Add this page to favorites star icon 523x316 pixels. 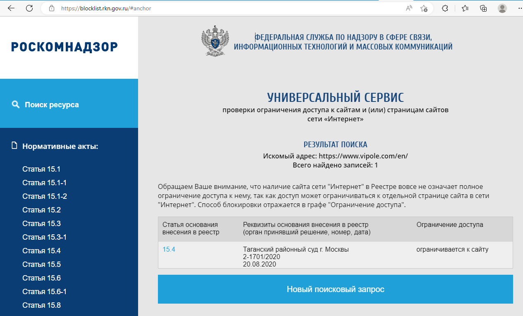tap(424, 8)
